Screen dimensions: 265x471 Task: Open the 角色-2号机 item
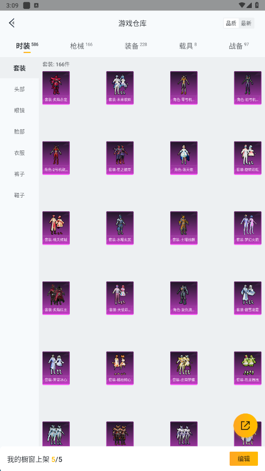point(56,158)
